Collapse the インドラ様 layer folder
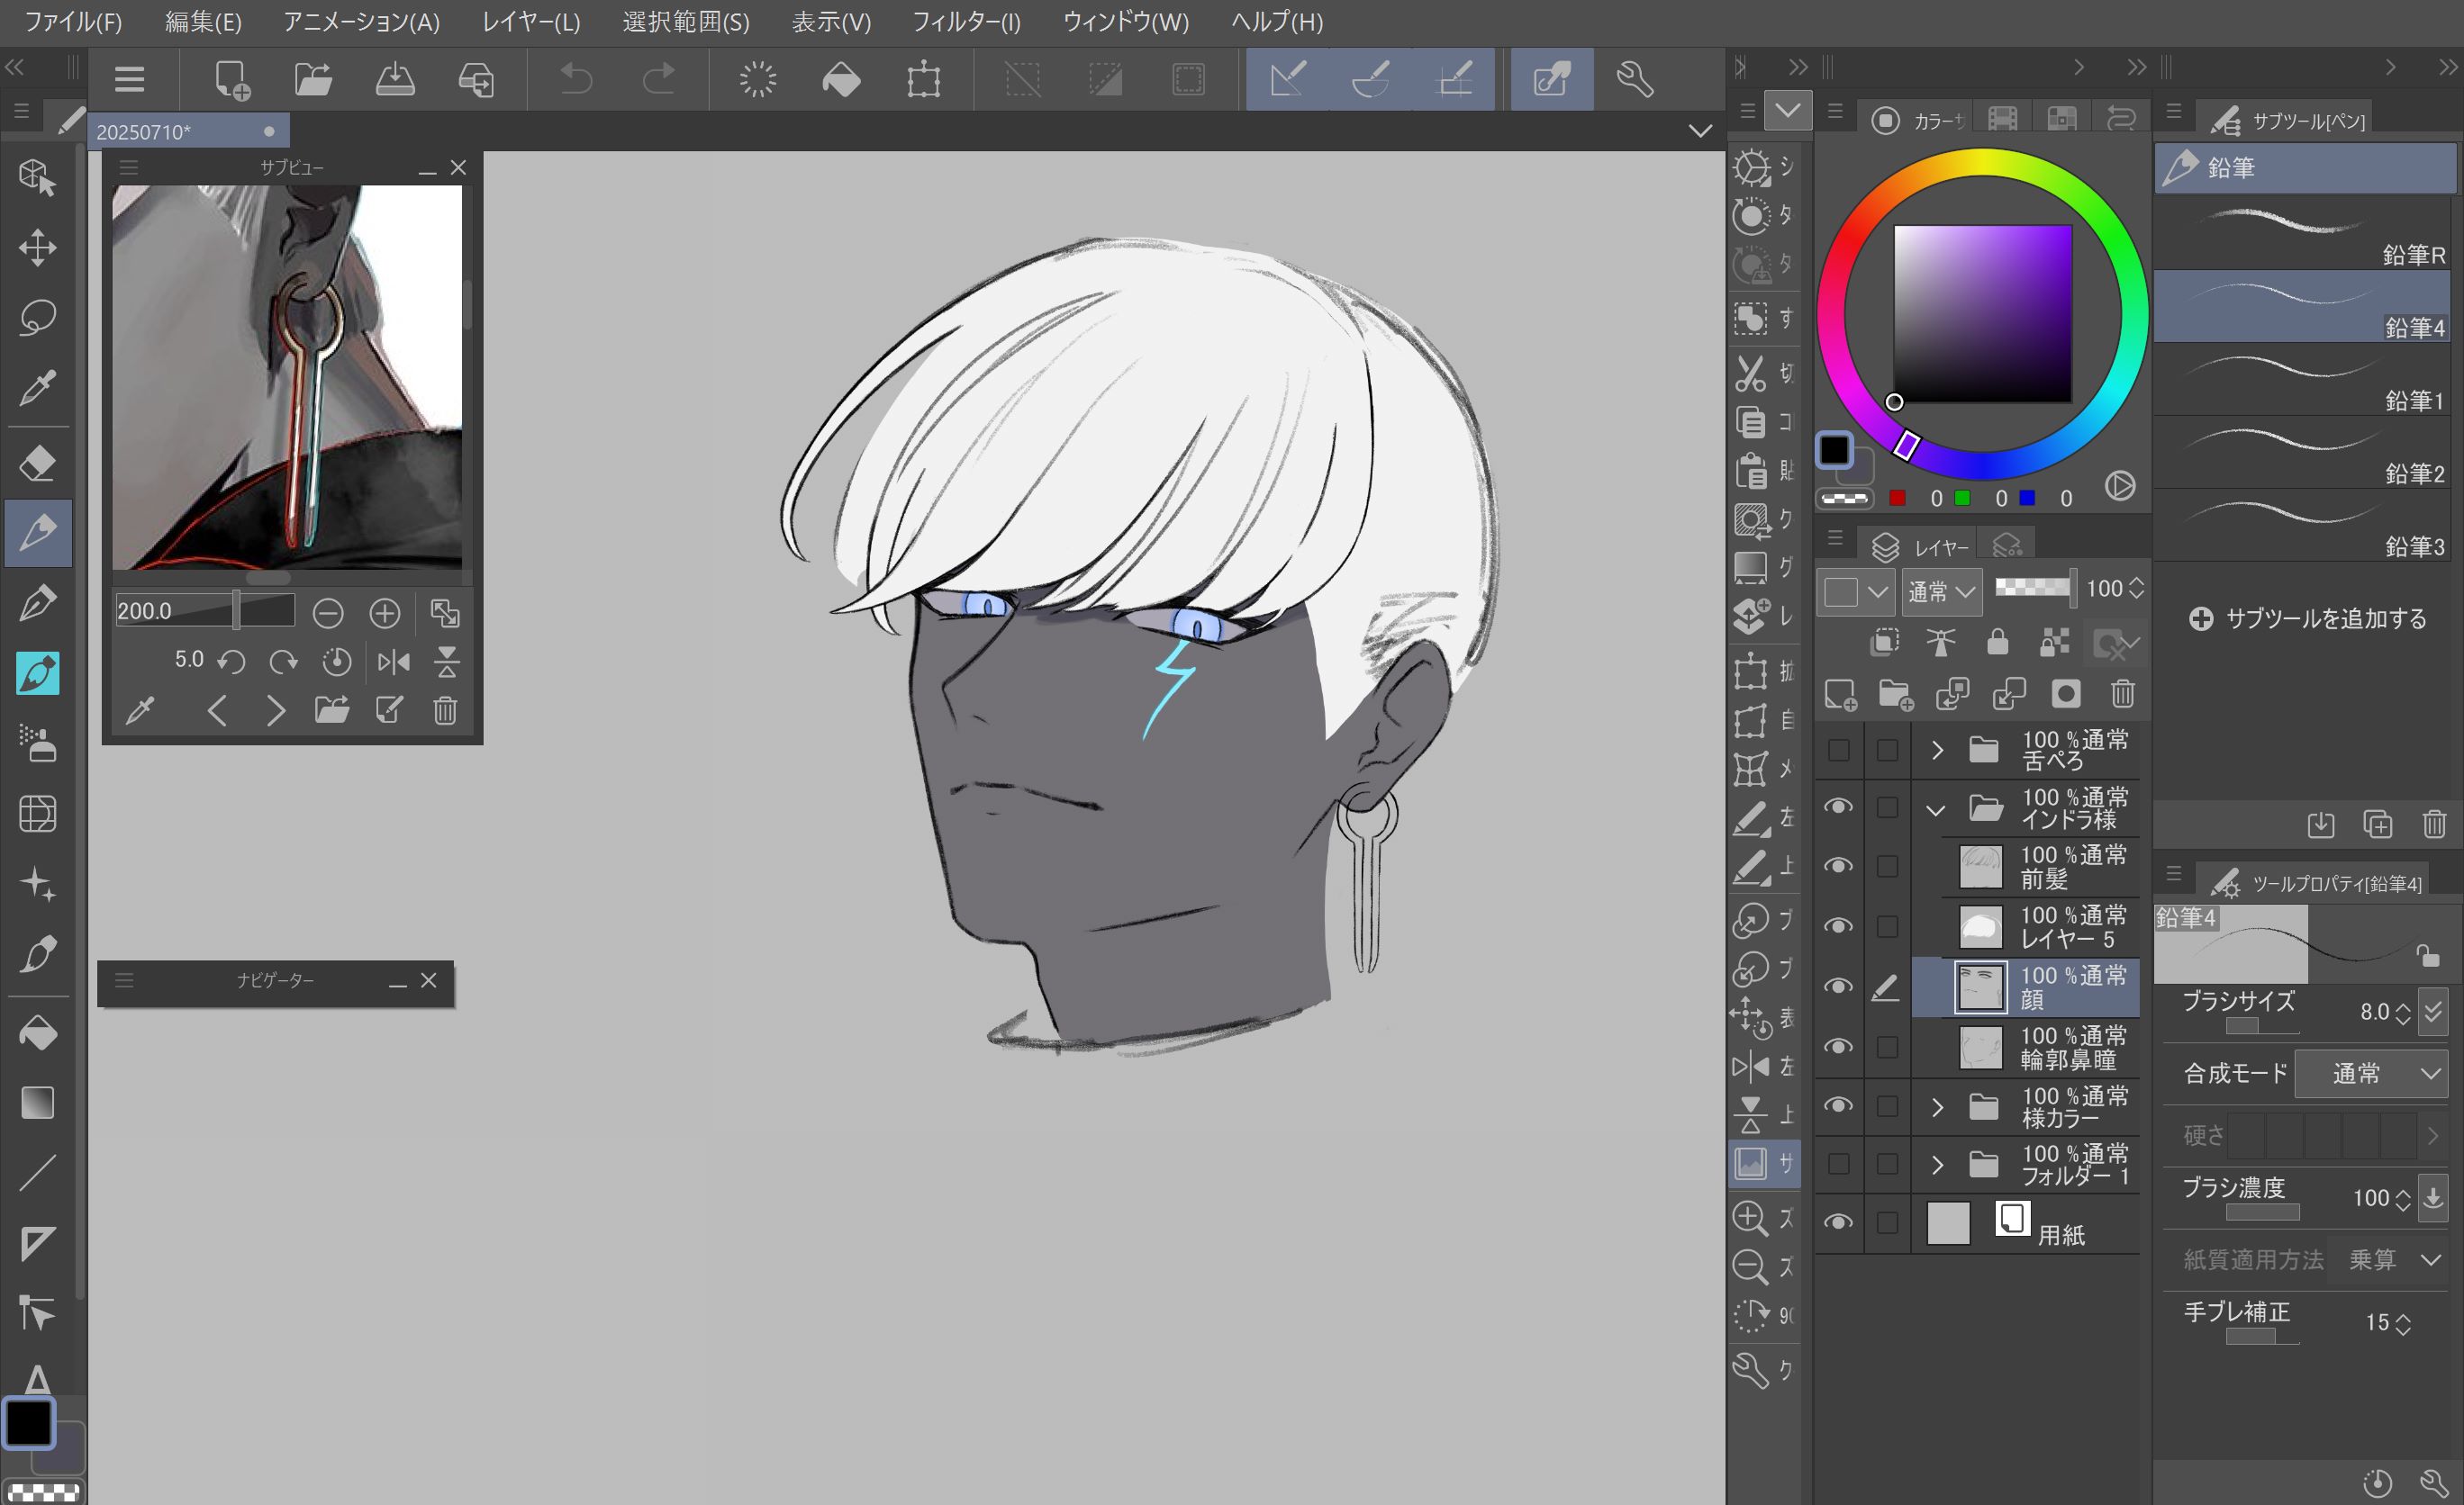This screenshot has height=1505, width=2464. click(x=1936, y=809)
